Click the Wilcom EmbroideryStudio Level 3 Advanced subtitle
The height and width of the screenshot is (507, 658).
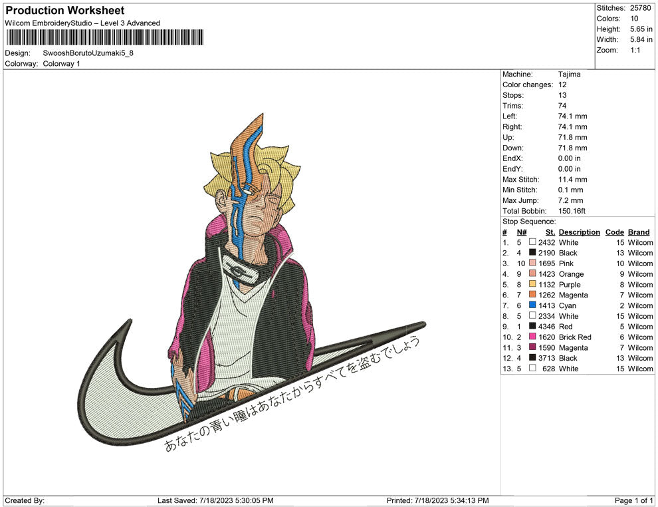pyautogui.click(x=82, y=23)
